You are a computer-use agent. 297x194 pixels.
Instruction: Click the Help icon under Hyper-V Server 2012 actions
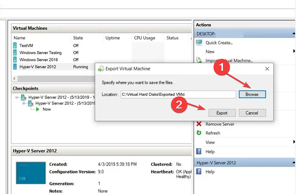click(x=199, y=171)
